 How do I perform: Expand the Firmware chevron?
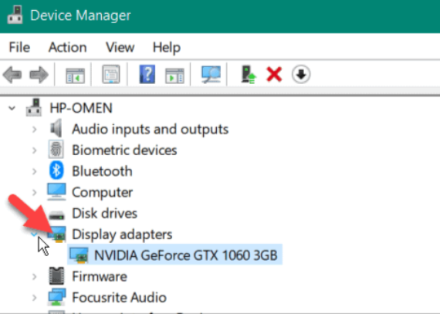click(35, 276)
